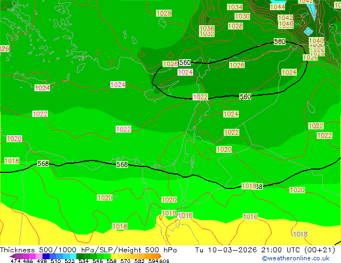Click the 1018 label in the bottom right corner

tap(300, 235)
